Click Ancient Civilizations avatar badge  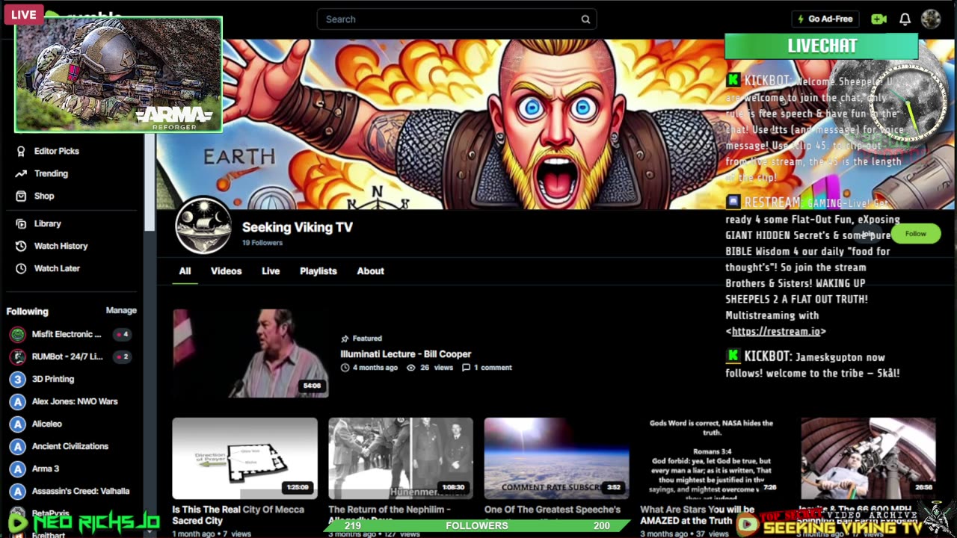[17, 446]
